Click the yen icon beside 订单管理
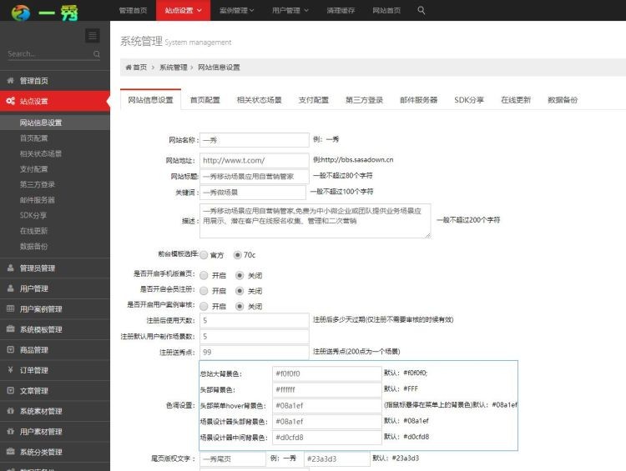The height and width of the screenshot is (471, 626). [x=10, y=370]
